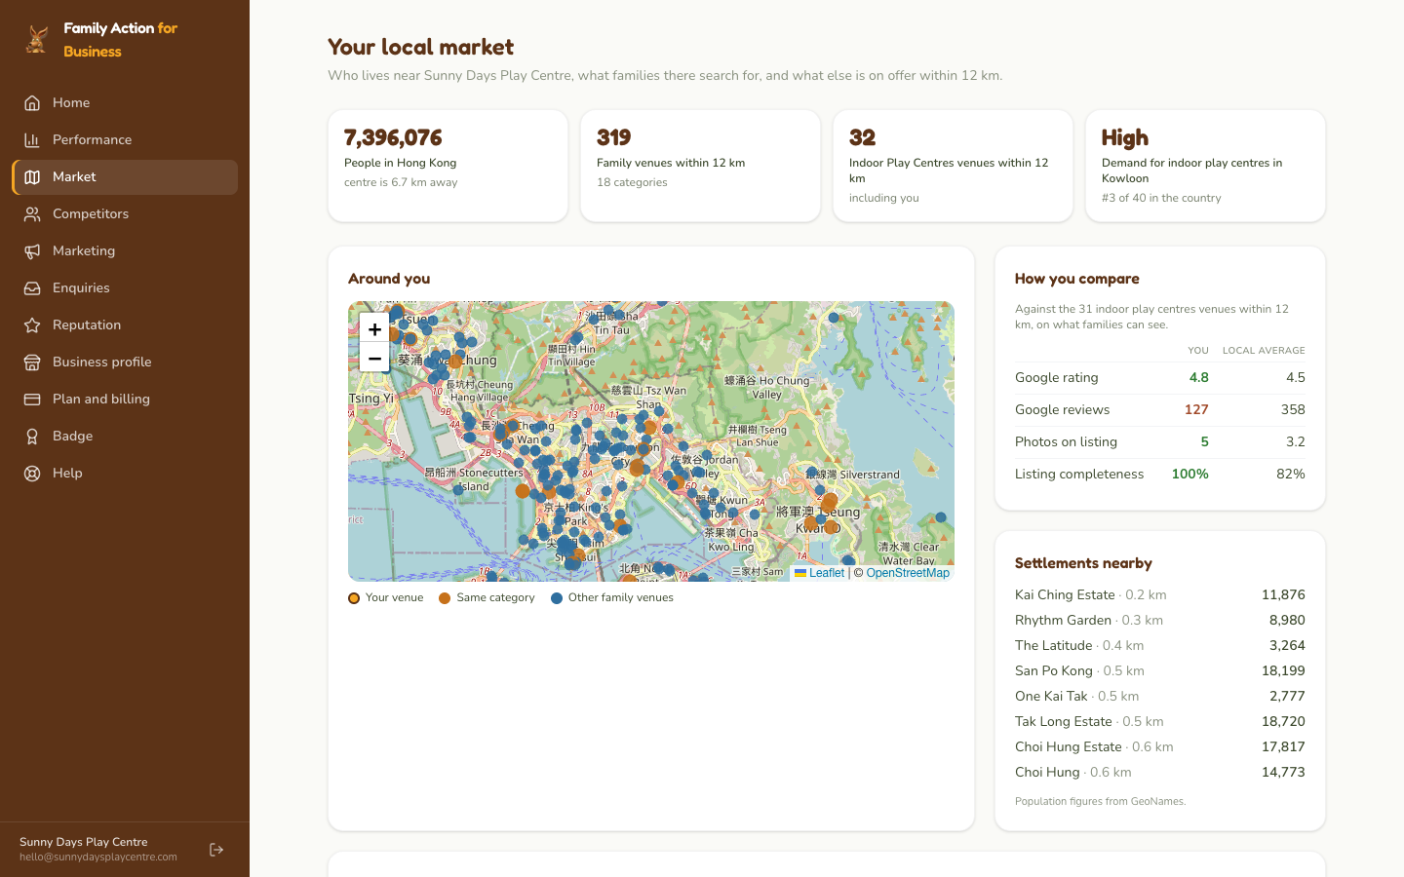This screenshot has width=1404, height=877.
Task: Open the Competitors section
Action: tap(125, 213)
